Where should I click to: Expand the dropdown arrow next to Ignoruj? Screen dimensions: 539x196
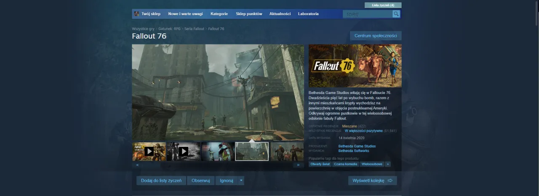(241, 180)
